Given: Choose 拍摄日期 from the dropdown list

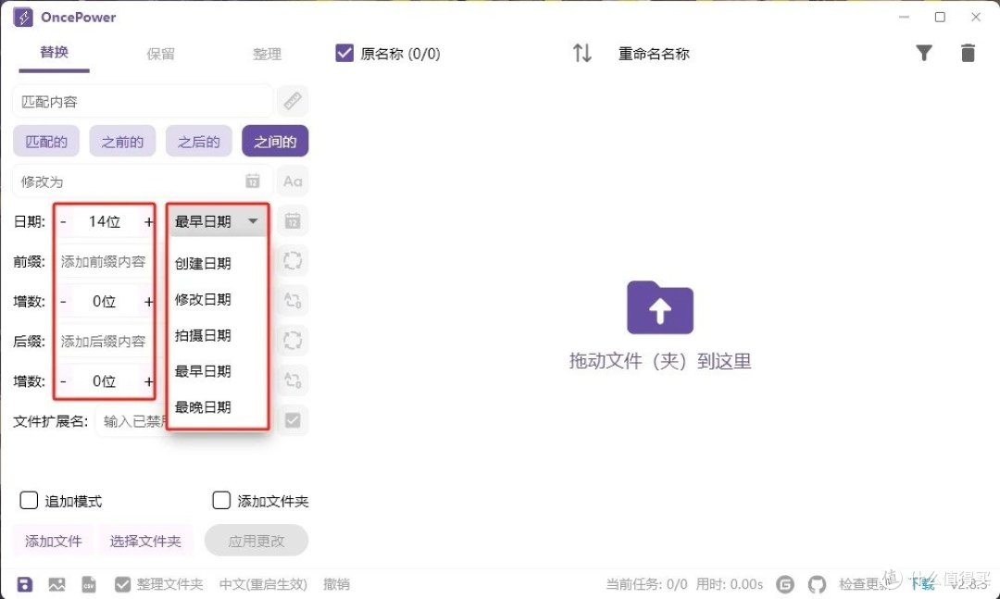Looking at the screenshot, I should coord(217,335).
